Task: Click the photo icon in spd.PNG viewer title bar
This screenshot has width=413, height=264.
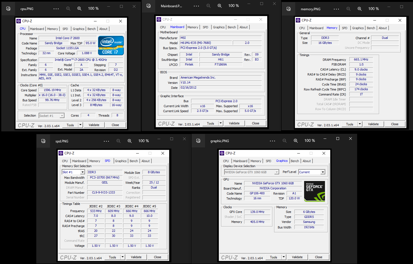Action: pyautogui.click(x=43, y=141)
